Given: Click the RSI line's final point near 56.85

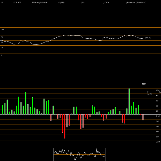Looking at the screenshot, I should point(143,38).
